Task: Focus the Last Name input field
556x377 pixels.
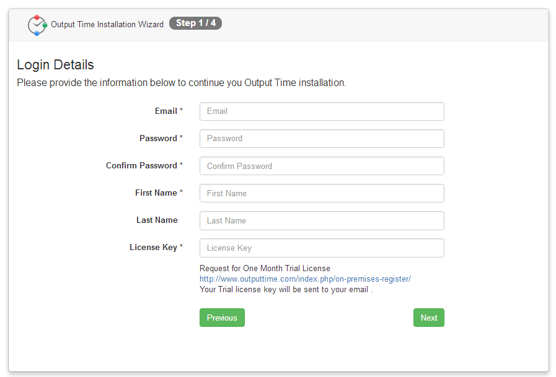Action: pyautogui.click(x=322, y=220)
